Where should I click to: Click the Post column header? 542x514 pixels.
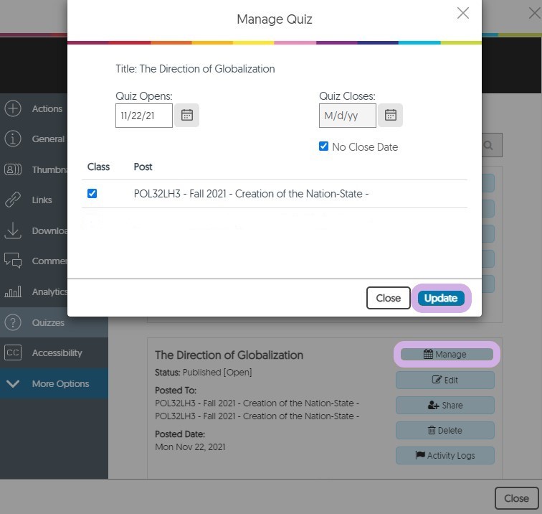click(x=143, y=167)
